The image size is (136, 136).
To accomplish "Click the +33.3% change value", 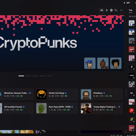I will coord(109,110).
